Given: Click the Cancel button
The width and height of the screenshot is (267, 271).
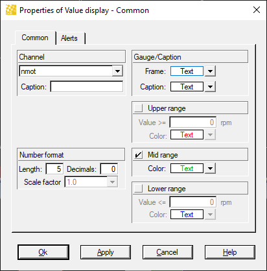Looking at the screenshot, I should (167, 252).
